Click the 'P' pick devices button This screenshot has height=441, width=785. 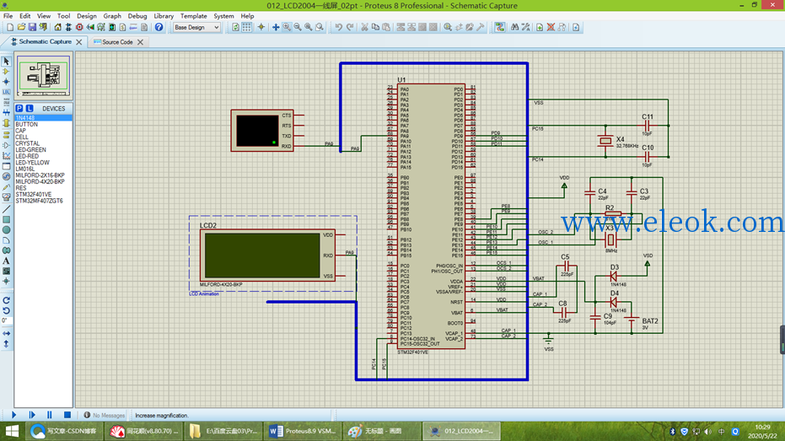tap(19, 108)
